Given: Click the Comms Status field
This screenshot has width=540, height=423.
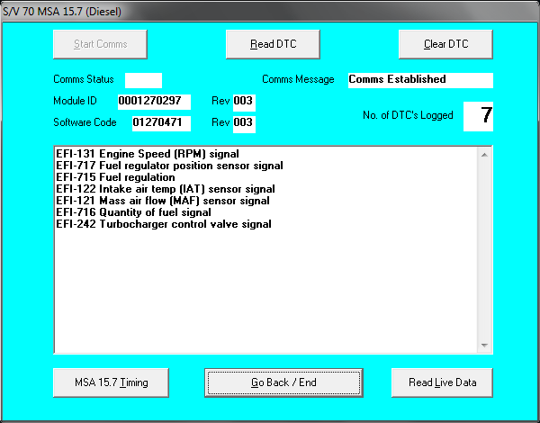Looking at the screenshot, I should pyautogui.click(x=143, y=80).
